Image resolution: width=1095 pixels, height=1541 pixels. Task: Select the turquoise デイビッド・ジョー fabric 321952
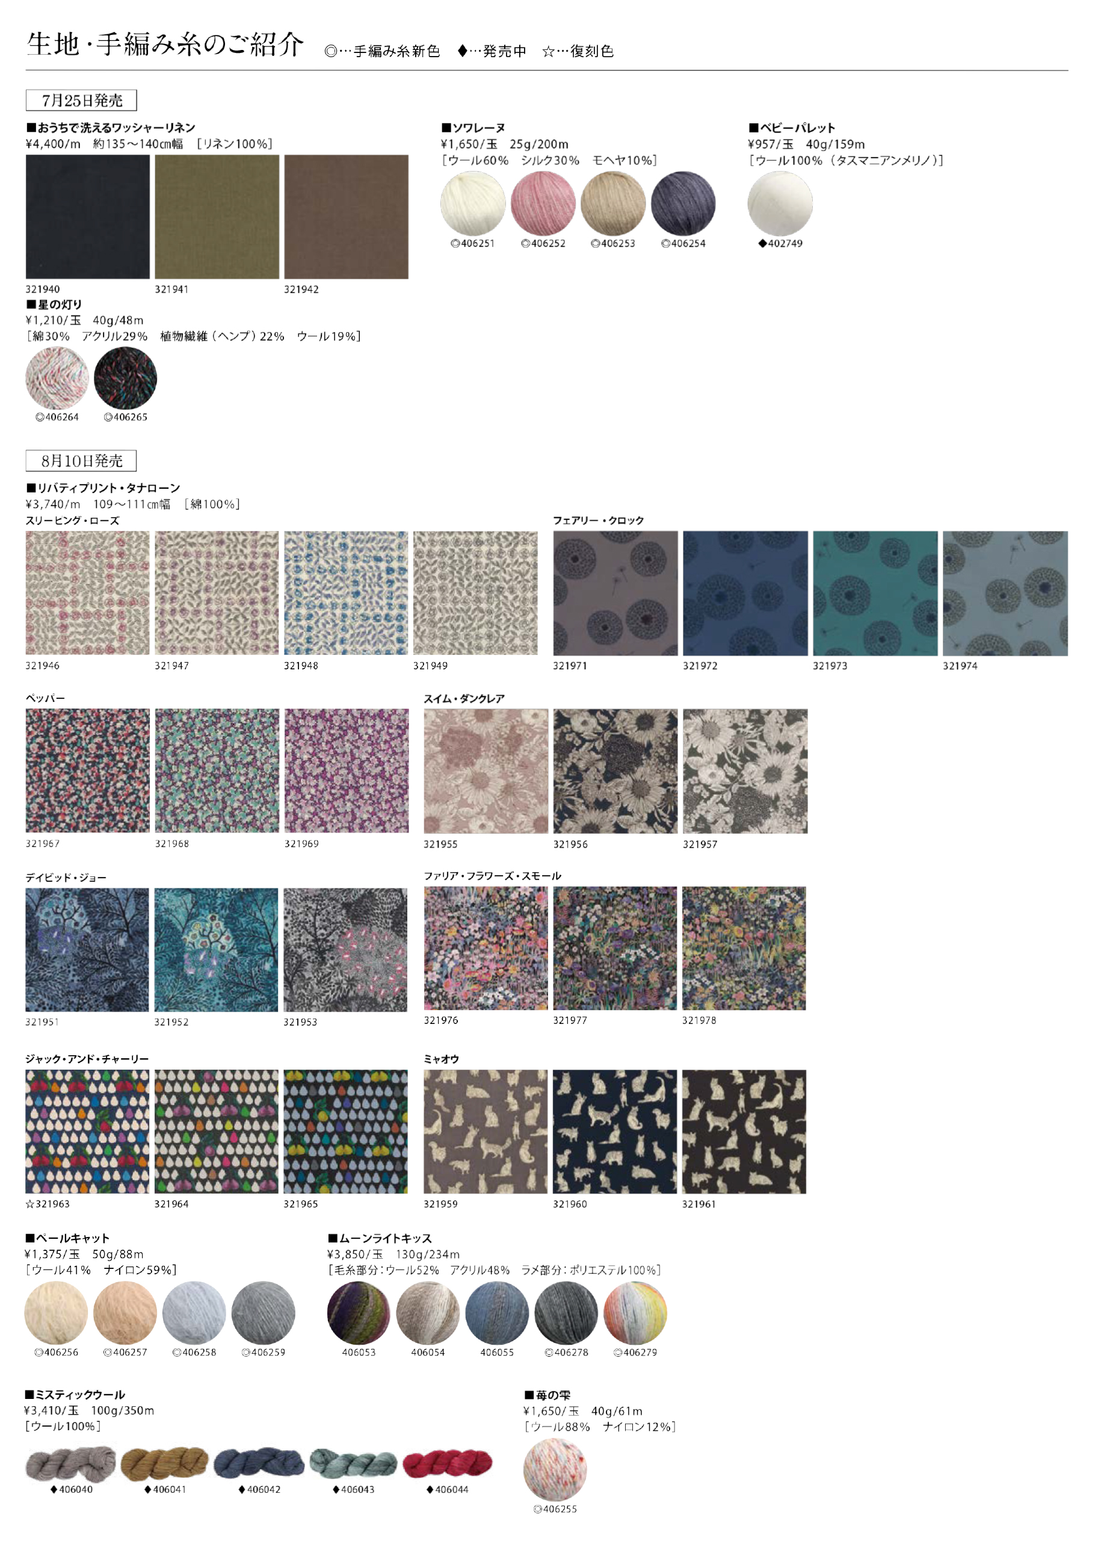point(216,949)
